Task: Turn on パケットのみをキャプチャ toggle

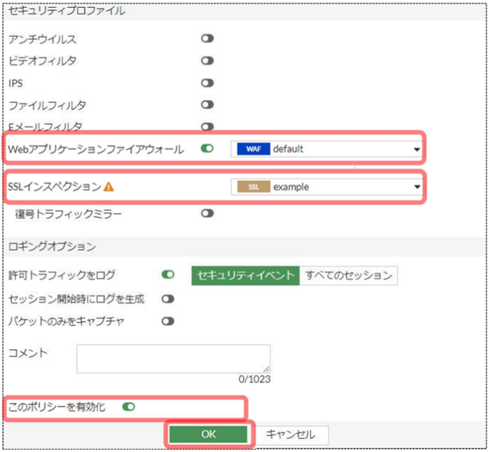Action: [x=168, y=321]
